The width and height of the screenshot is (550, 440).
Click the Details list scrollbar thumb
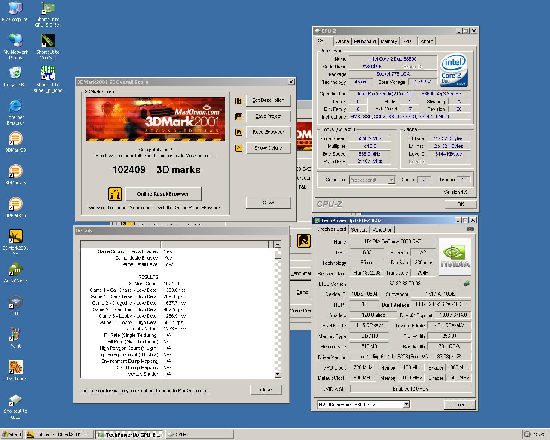click(x=278, y=257)
